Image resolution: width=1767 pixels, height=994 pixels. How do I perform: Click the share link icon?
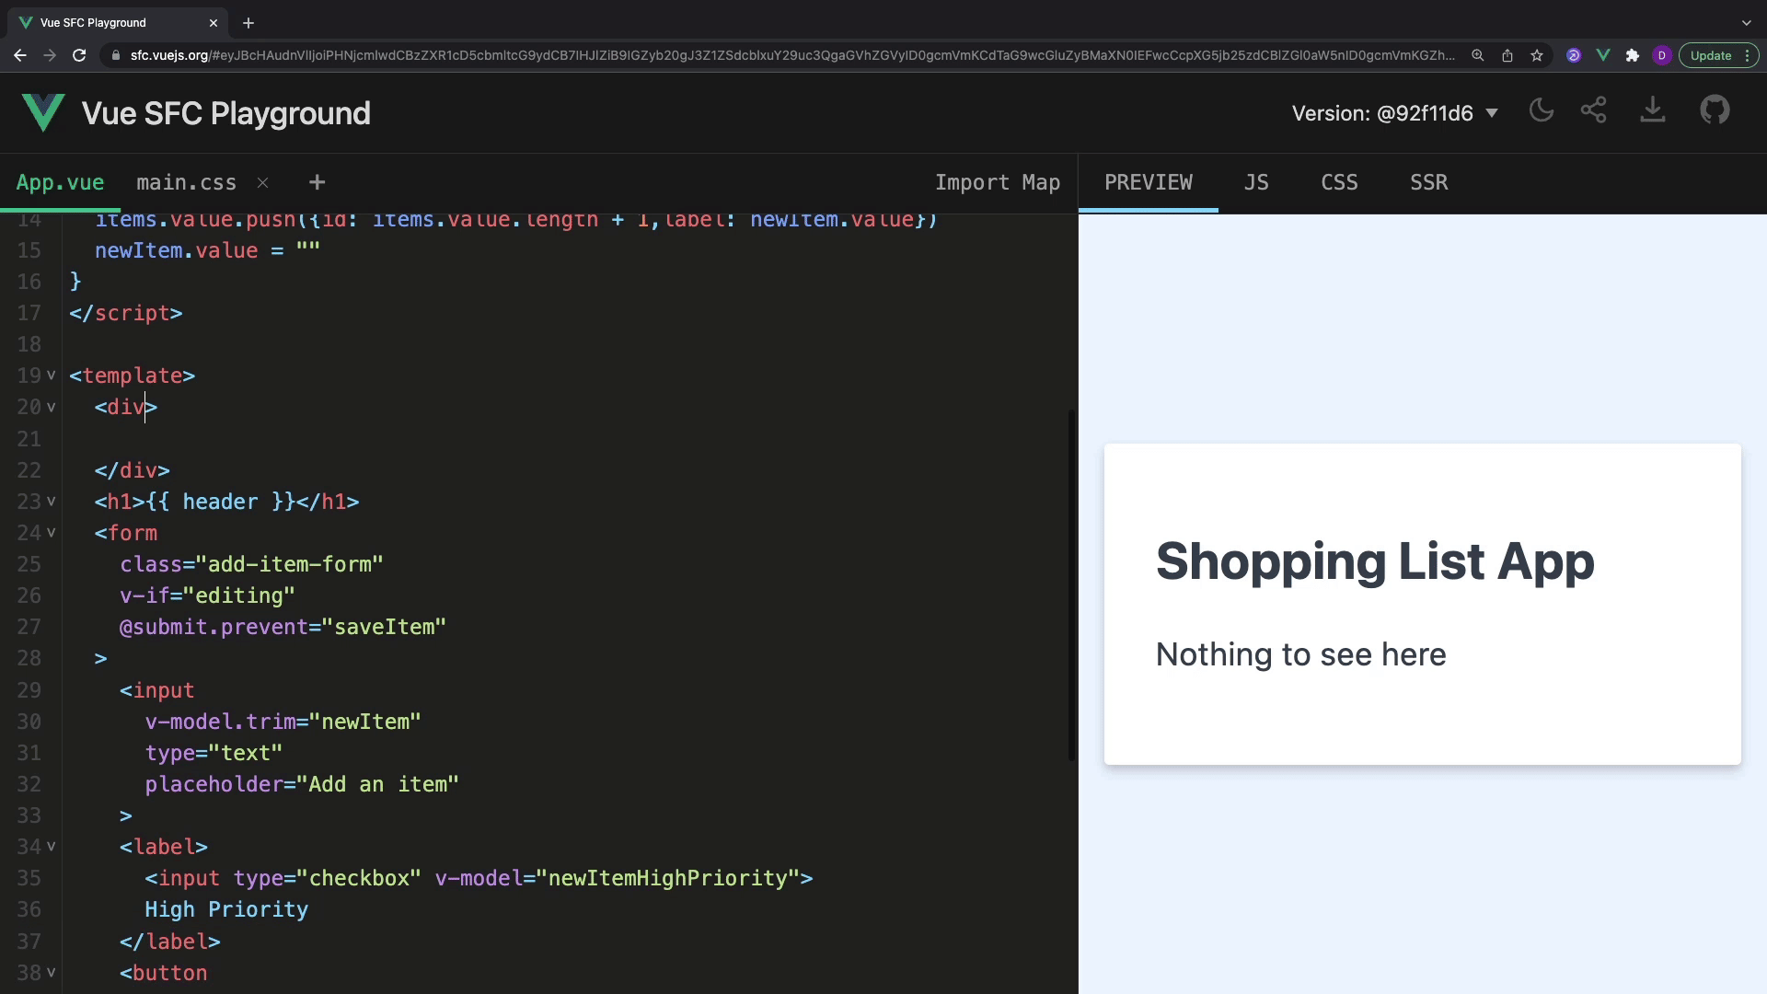tap(1594, 110)
